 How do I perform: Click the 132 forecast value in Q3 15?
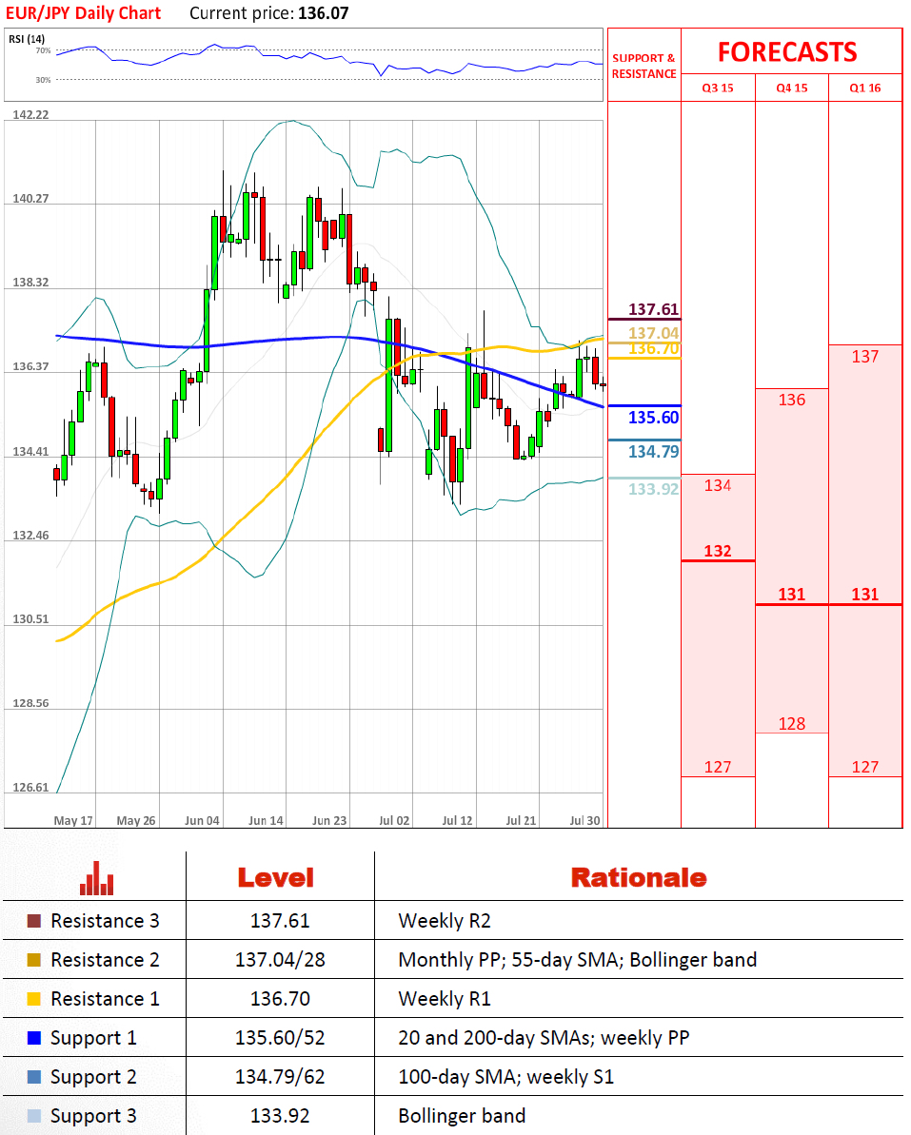point(717,551)
